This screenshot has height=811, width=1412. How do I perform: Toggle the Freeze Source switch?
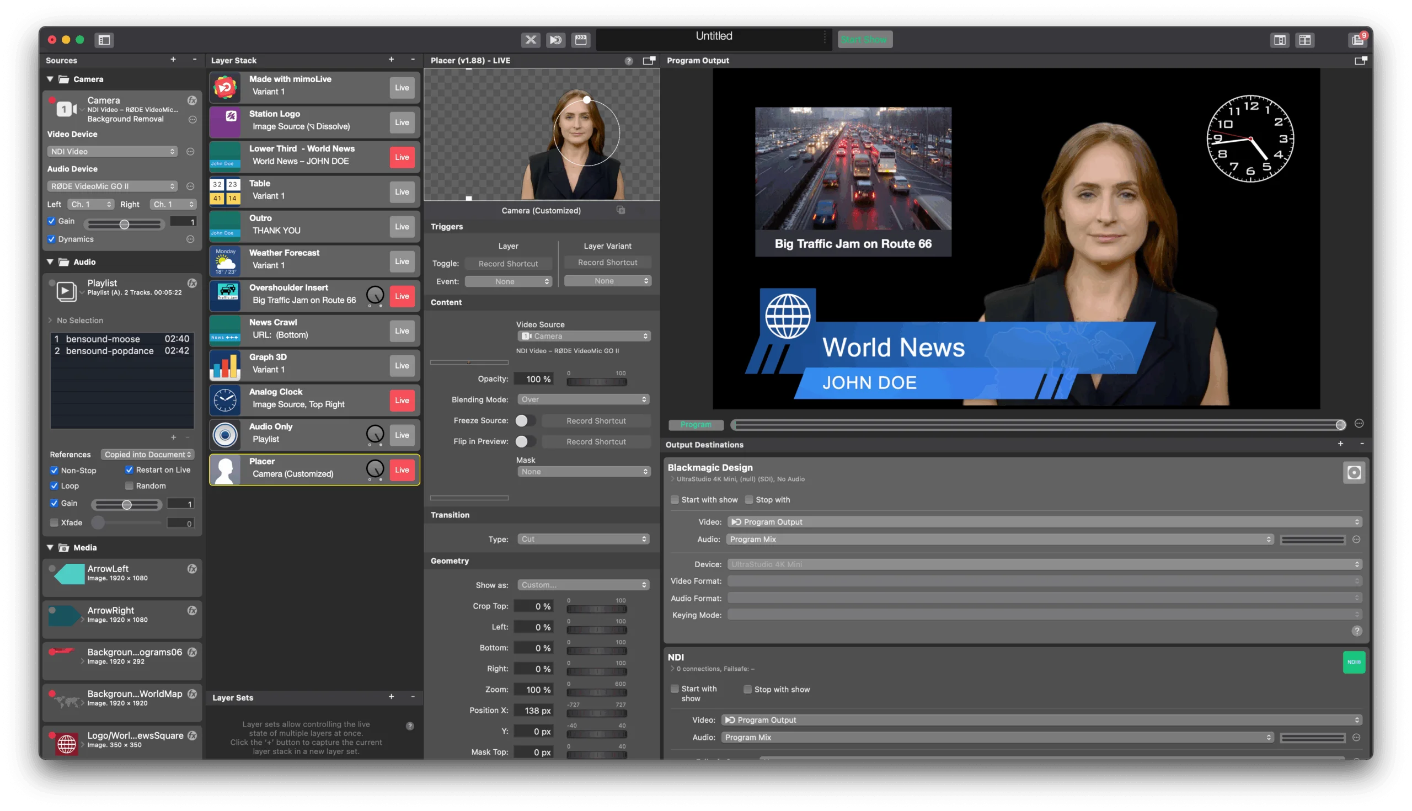click(x=526, y=420)
